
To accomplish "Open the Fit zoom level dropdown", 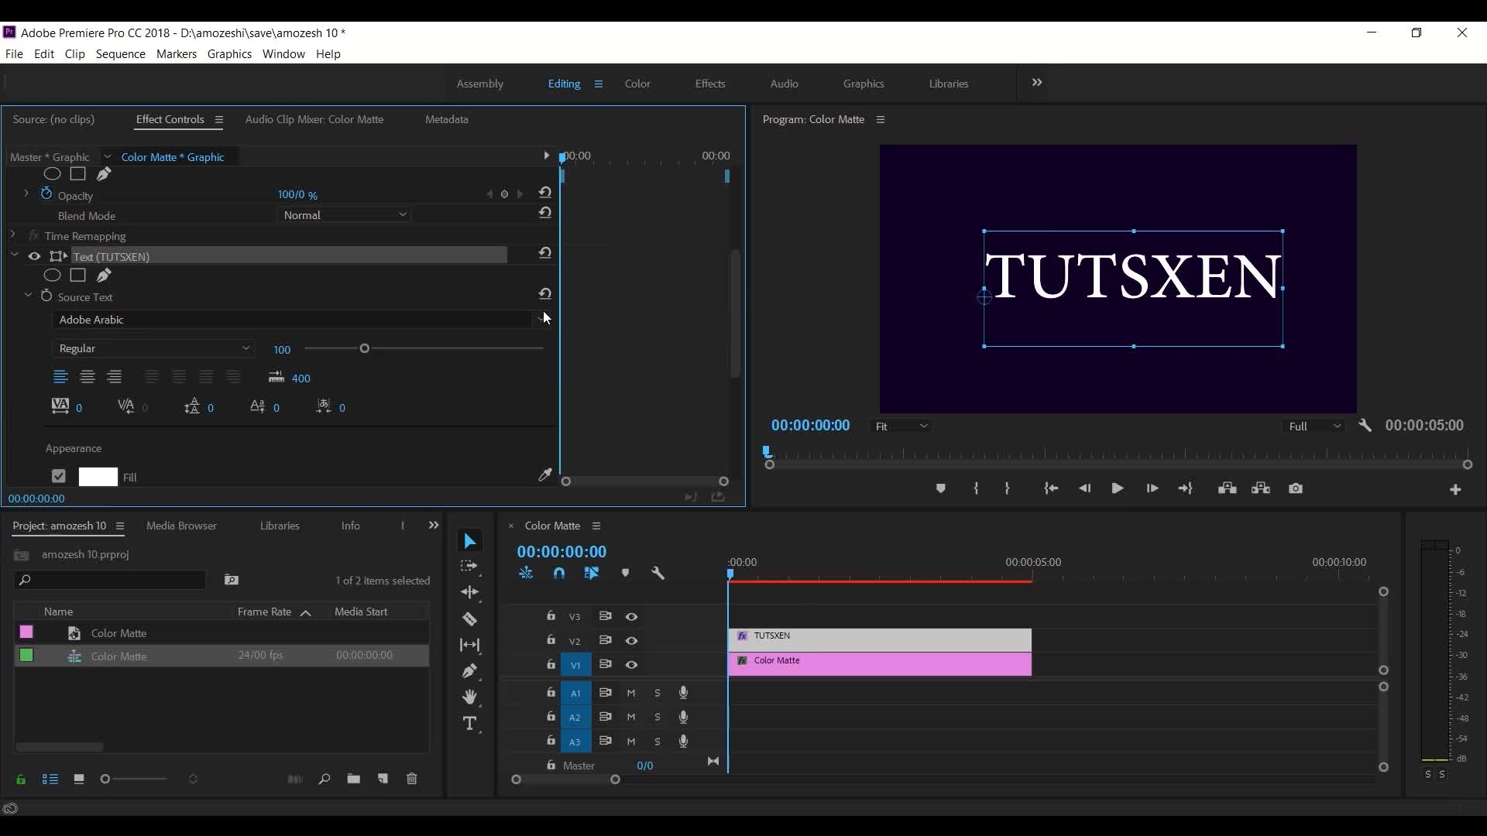I will point(901,427).
